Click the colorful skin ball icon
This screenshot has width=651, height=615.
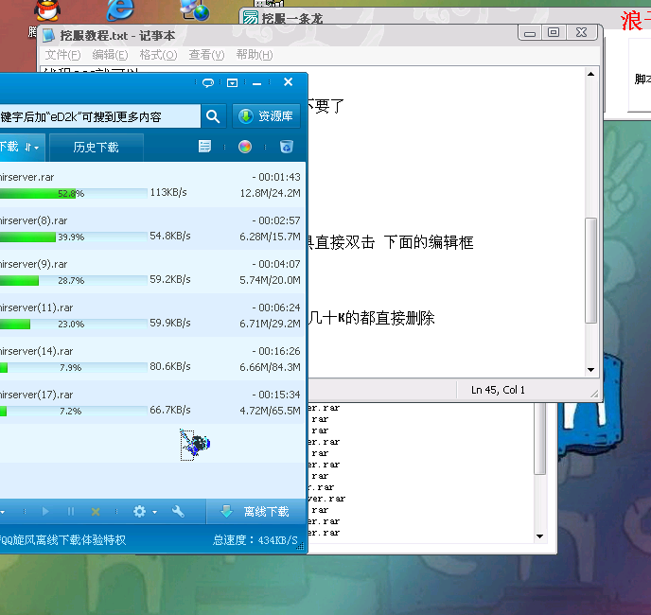pyautogui.click(x=245, y=147)
